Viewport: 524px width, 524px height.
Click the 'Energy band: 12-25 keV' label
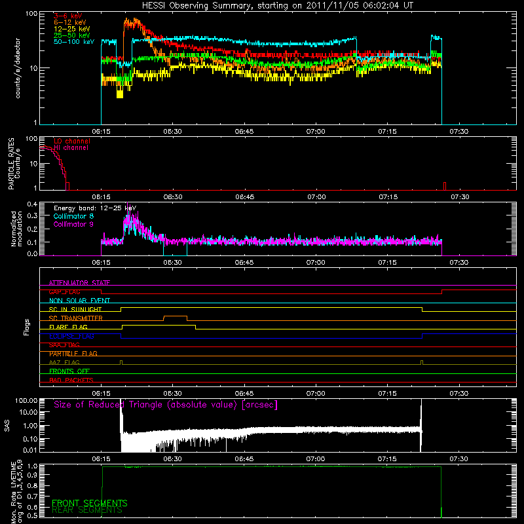[95, 208]
